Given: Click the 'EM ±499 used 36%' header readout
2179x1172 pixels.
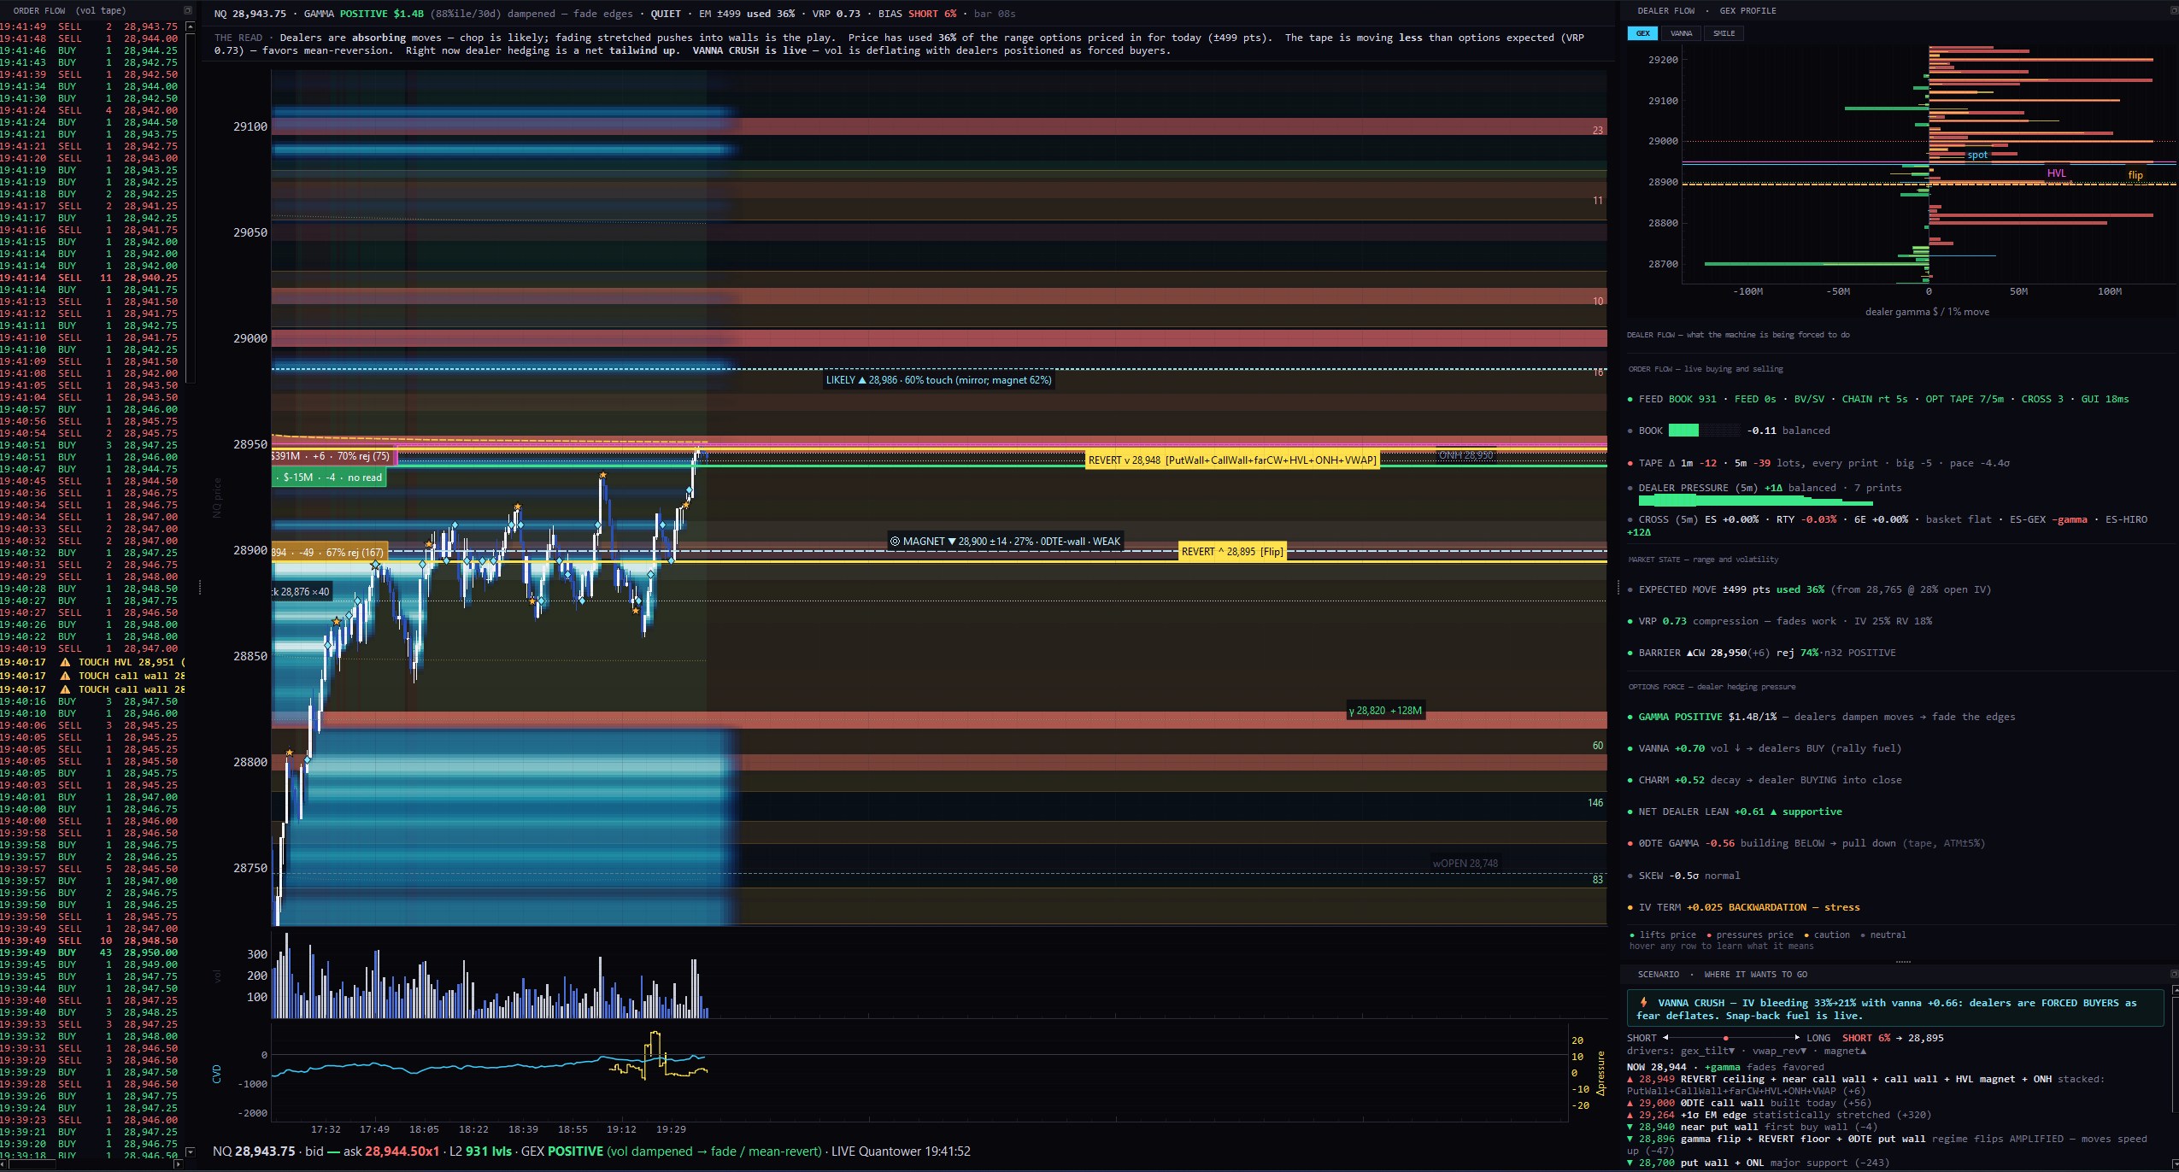Looking at the screenshot, I should [x=747, y=14].
